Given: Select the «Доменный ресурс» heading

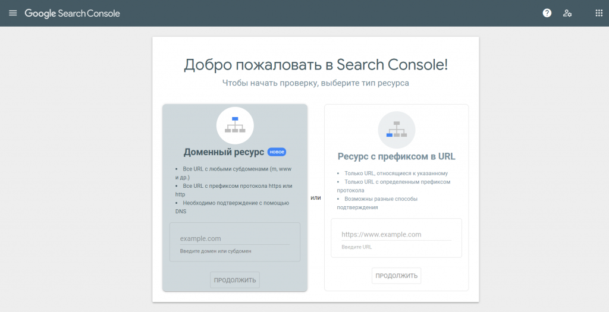Looking at the screenshot, I should (x=224, y=152).
